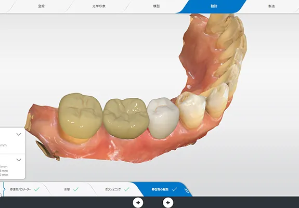The height and width of the screenshot is (208, 299).
Task: Open the 光学印象 phase tab
Action: tap(99, 6)
